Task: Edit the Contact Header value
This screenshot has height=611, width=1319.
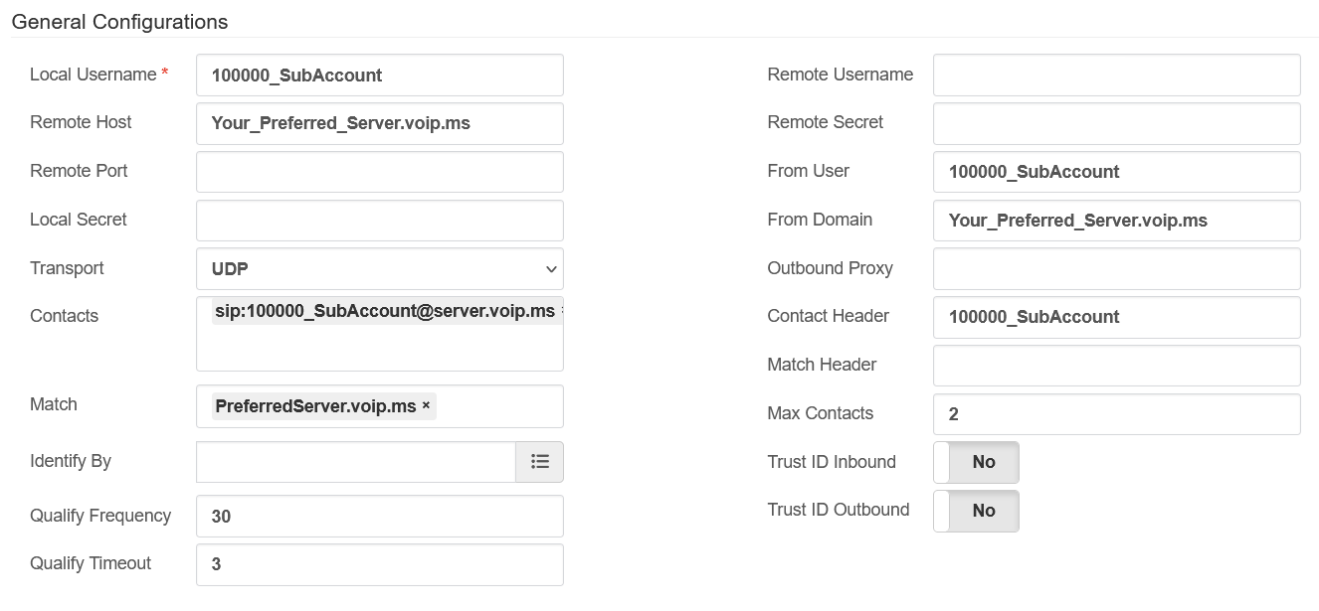Action: (x=1116, y=317)
